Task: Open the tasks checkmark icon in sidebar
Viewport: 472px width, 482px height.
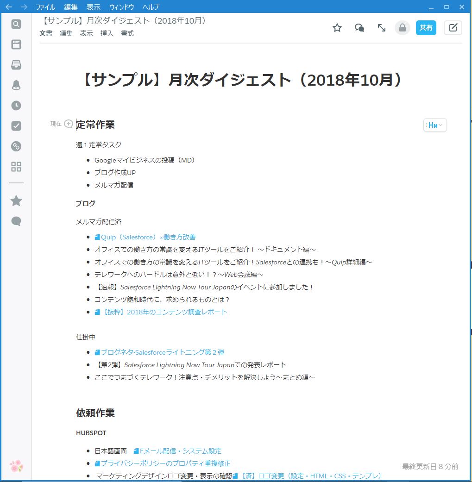Action: [x=16, y=126]
